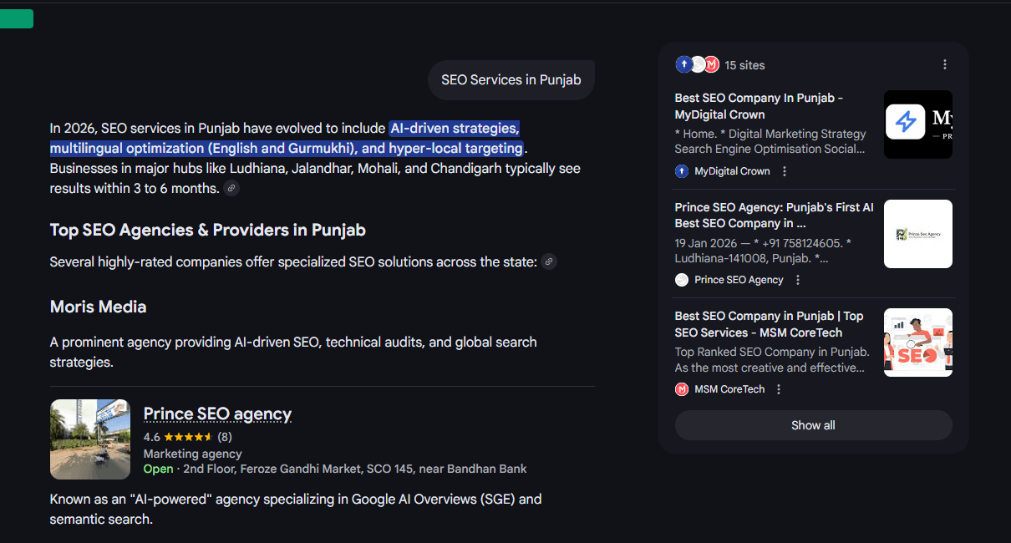Open options menu next to MyDigital Crown
The image size is (1011, 543).
(x=784, y=170)
